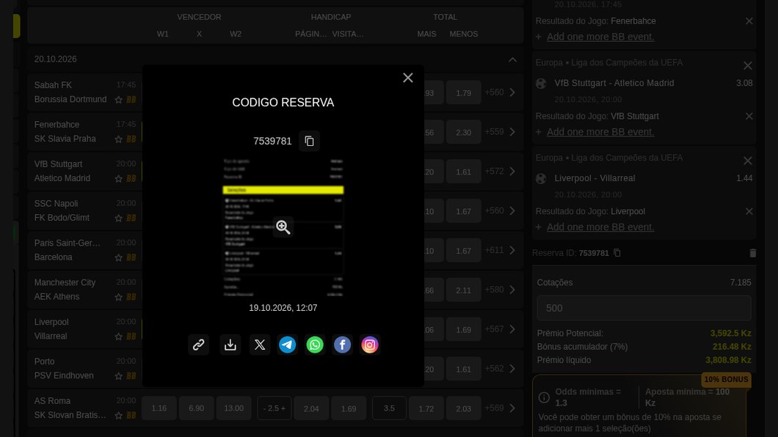Close the Codigo Reserva dialog
The image size is (778, 437).
click(x=408, y=78)
